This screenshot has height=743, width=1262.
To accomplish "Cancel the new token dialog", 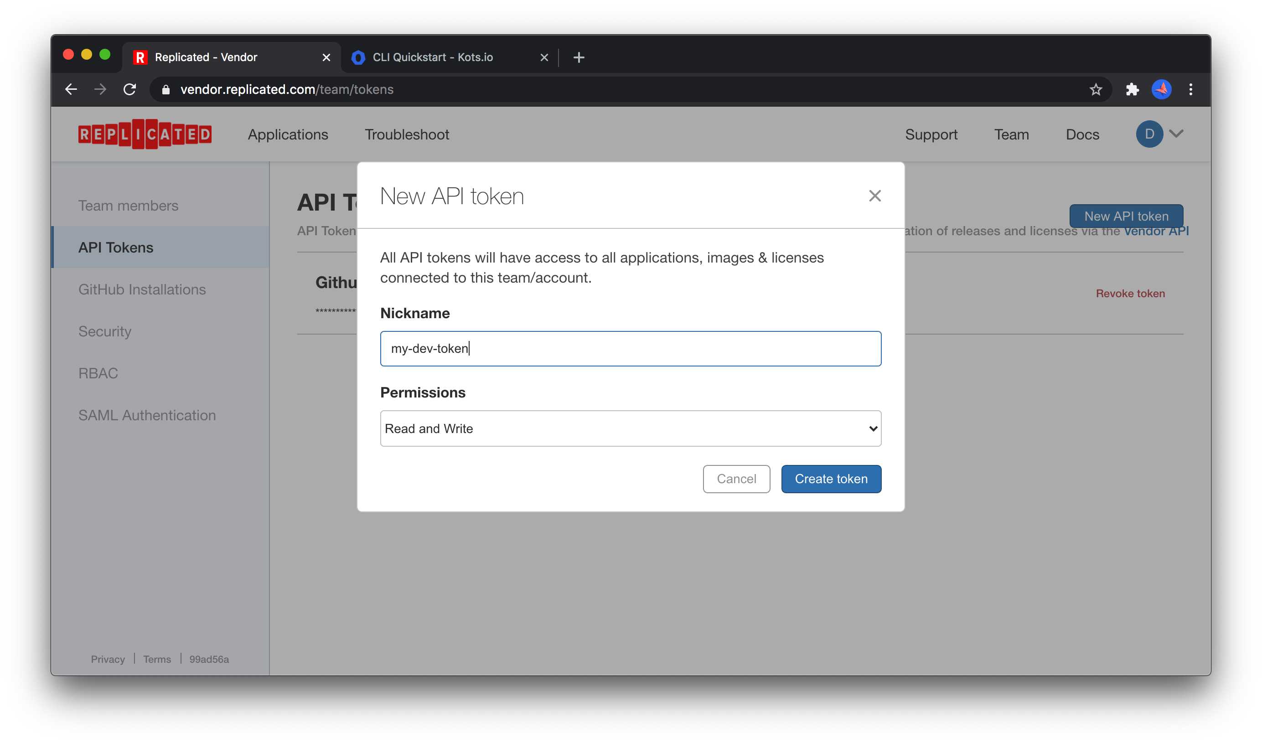I will point(736,479).
